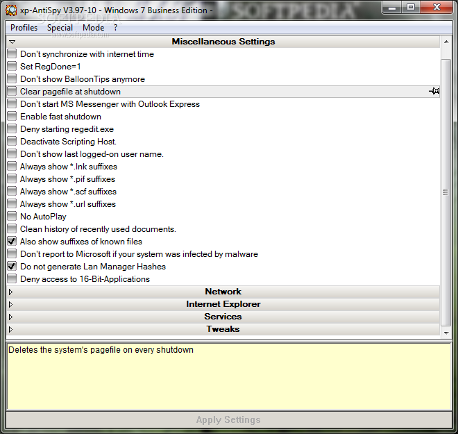Expand the Network section
Viewport: 458px width, 434px height.
point(11,292)
